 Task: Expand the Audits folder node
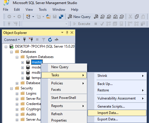coord(17,115)
